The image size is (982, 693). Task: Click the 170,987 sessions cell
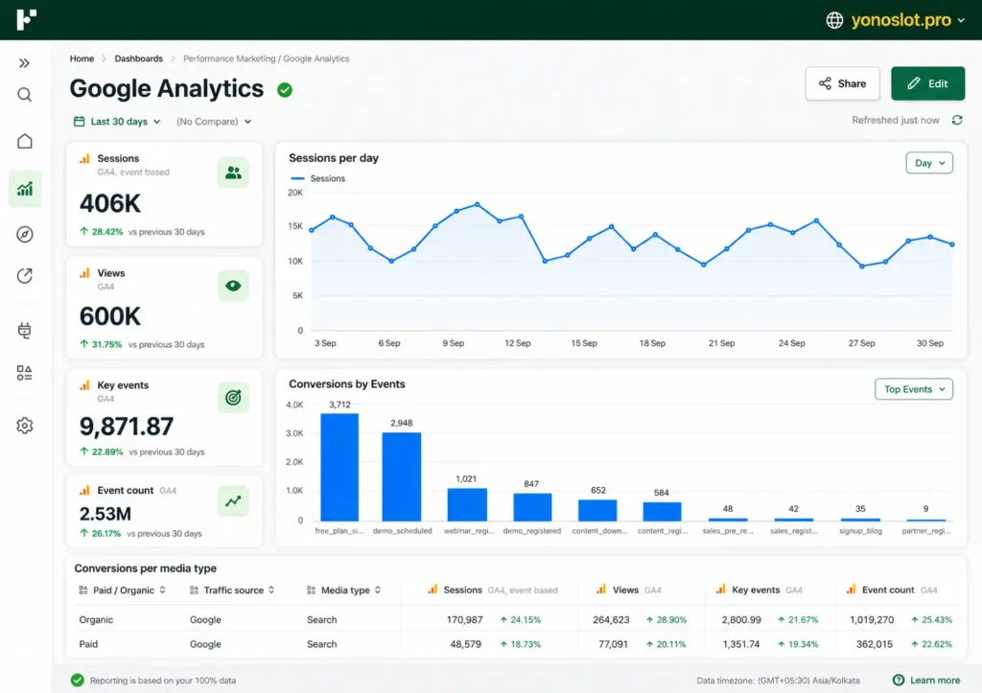pos(465,620)
